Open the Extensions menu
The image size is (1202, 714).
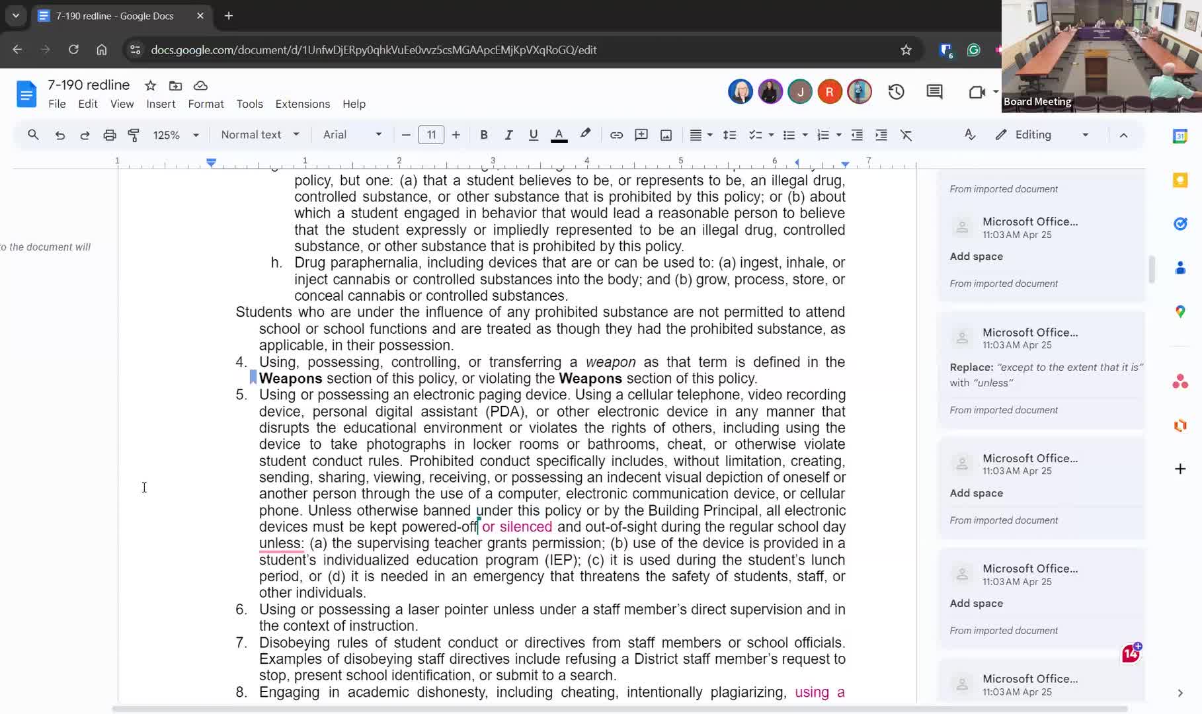[x=302, y=104]
